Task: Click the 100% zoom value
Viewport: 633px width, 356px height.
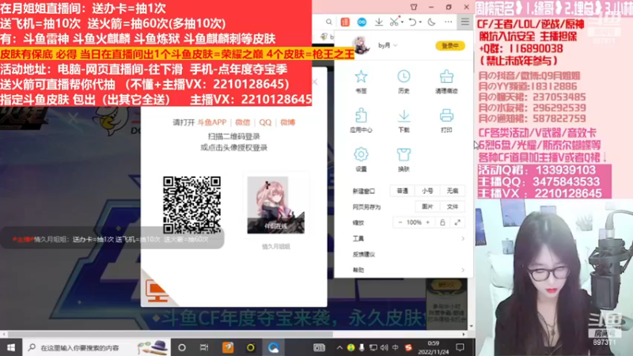Action: pos(414,222)
